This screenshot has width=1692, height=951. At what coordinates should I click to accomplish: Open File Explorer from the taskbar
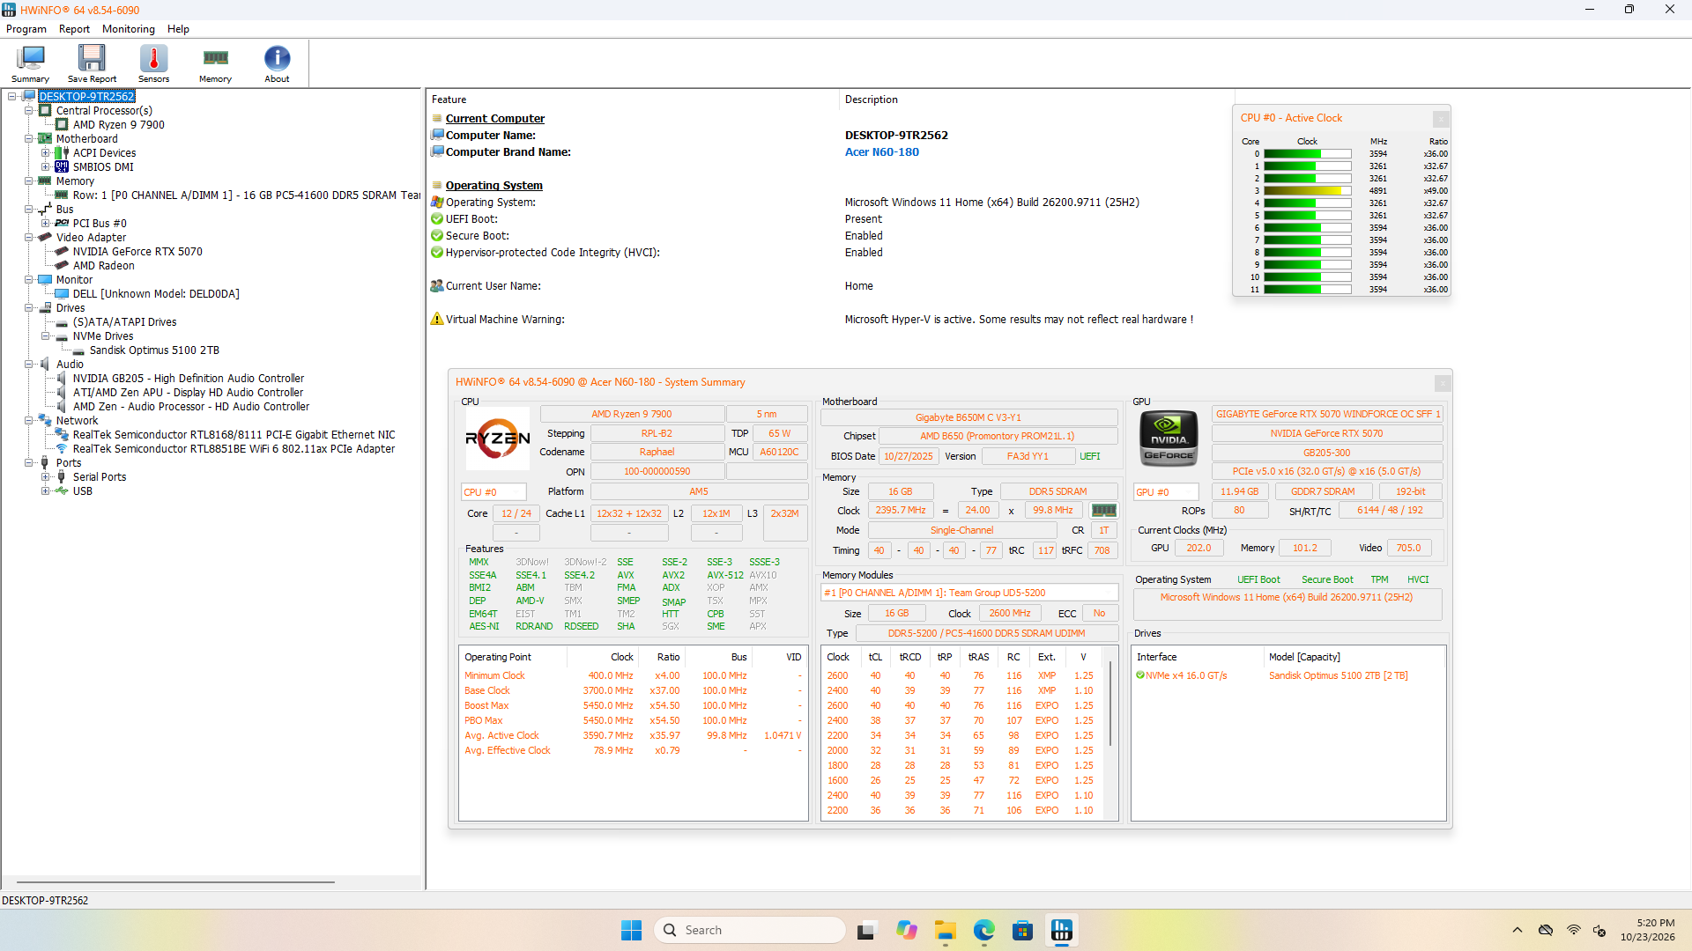[946, 930]
